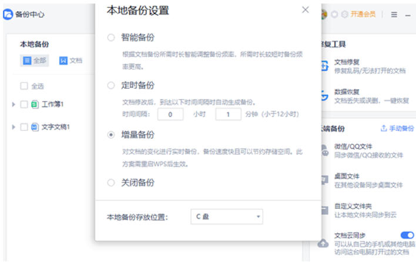
Task: Open 微信/QQ文件 sync option
Action: (368, 151)
